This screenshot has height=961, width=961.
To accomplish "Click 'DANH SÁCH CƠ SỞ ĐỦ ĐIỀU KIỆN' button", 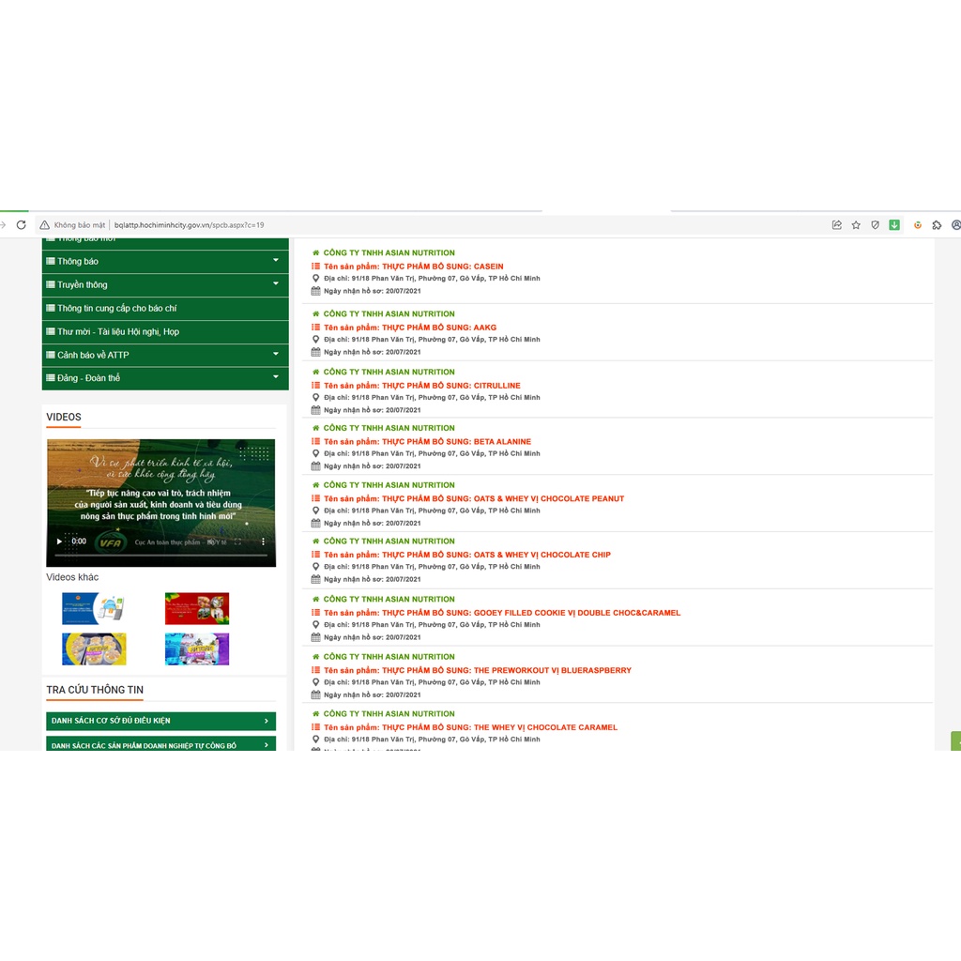I will (x=160, y=721).
